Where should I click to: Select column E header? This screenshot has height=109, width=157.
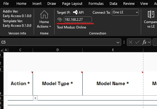tap(113, 50)
